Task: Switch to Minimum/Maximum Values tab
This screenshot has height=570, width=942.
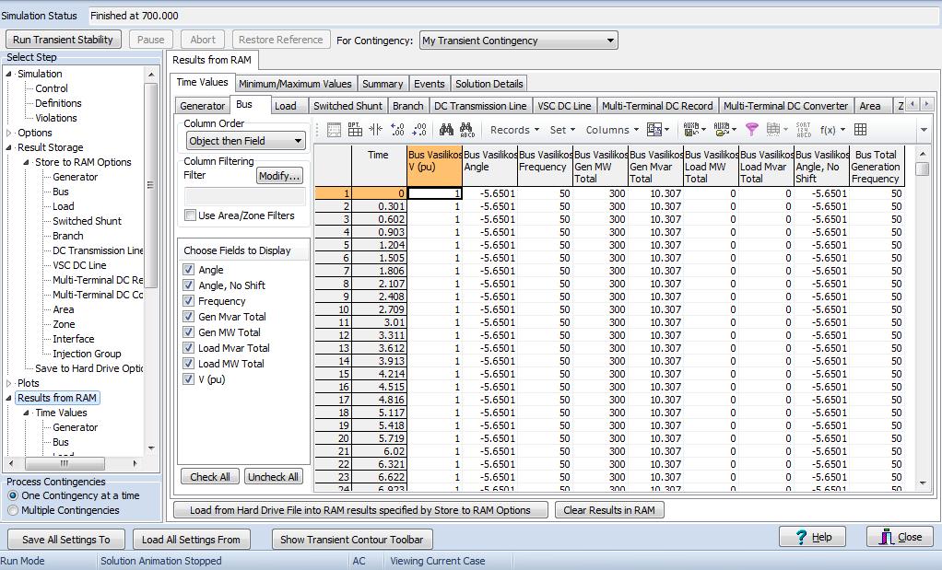Action: click(x=295, y=84)
